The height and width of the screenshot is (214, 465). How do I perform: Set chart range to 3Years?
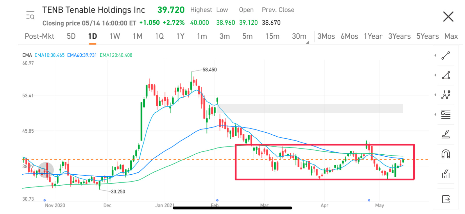(x=400, y=36)
